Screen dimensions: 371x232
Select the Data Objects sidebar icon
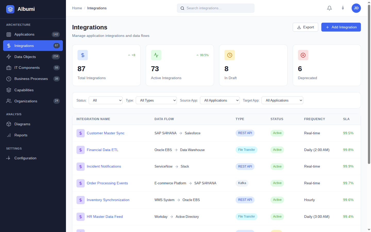(9, 57)
